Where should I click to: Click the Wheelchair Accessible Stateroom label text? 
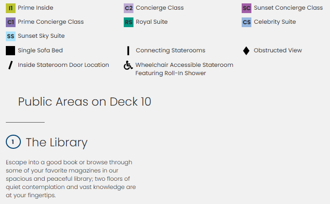[x=184, y=65]
